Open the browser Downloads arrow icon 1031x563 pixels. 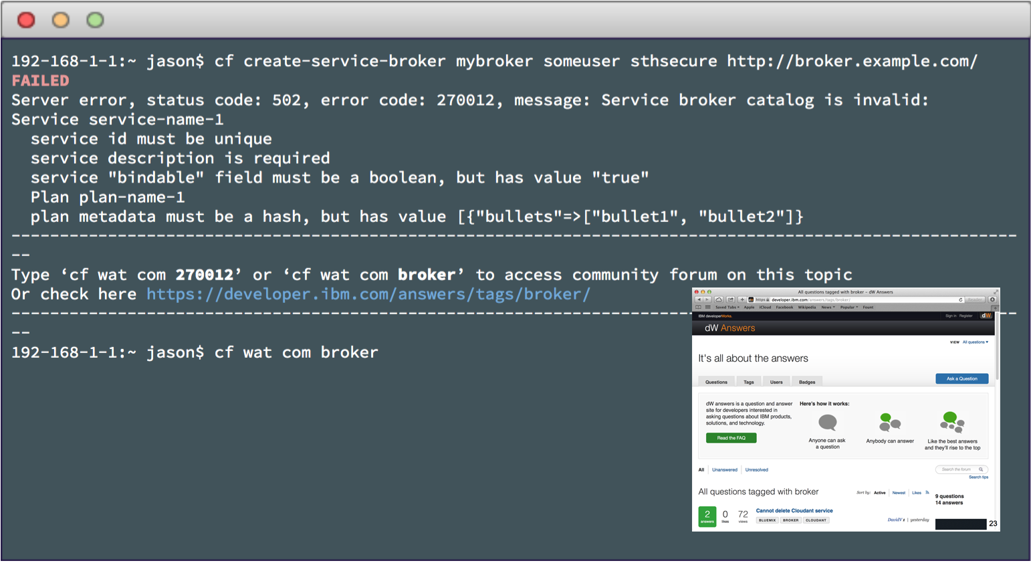click(992, 300)
